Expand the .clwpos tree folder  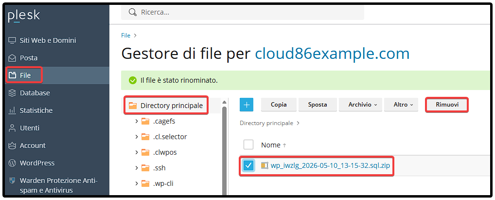[x=136, y=152]
